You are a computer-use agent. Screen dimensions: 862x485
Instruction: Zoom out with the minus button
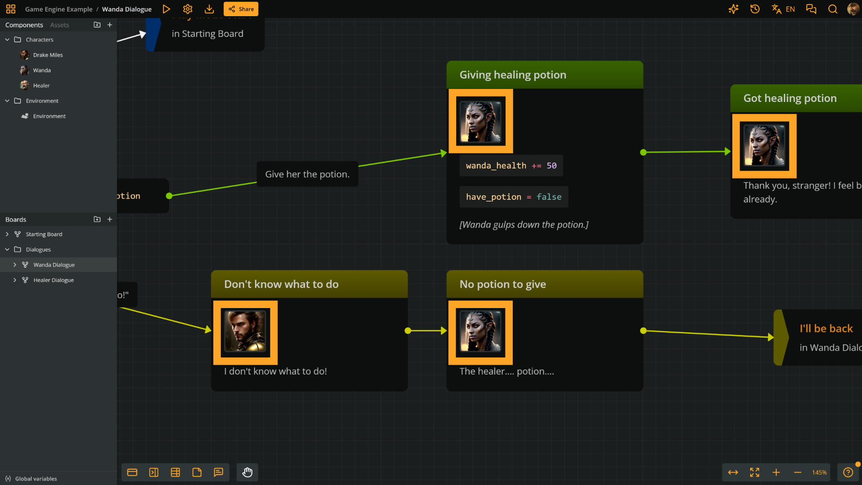click(798, 472)
